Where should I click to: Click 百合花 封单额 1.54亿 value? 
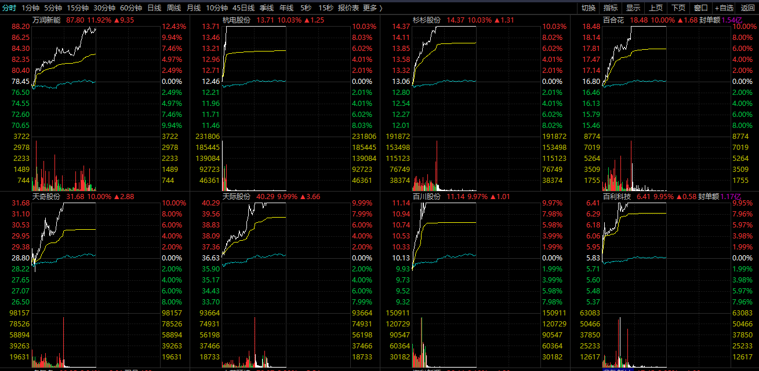[x=731, y=20]
